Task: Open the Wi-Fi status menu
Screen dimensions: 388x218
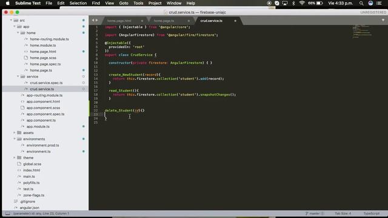Action: pyautogui.click(x=302, y=3)
